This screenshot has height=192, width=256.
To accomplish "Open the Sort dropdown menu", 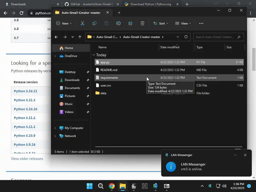I will tap(160, 23).
